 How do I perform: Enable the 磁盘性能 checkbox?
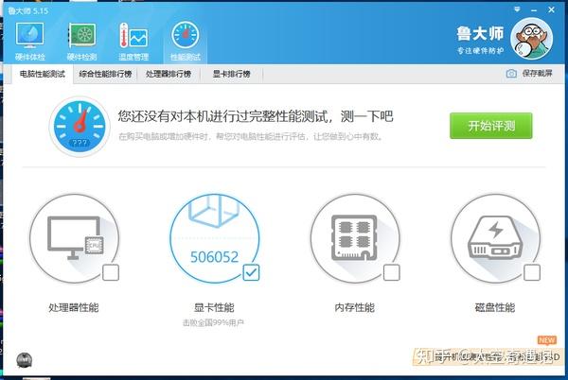(x=532, y=272)
